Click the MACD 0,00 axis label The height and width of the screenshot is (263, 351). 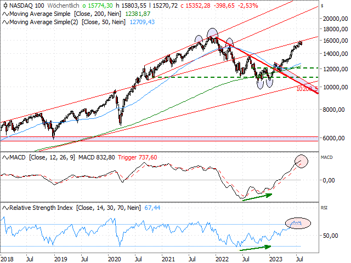point(329,180)
